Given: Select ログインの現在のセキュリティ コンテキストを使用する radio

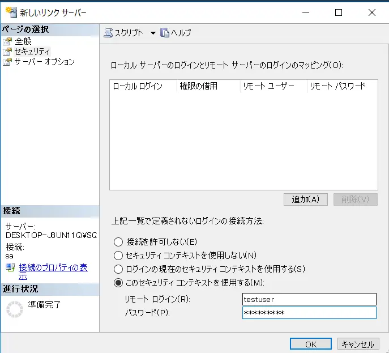Looking at the screenshot, I should (118, 269).
